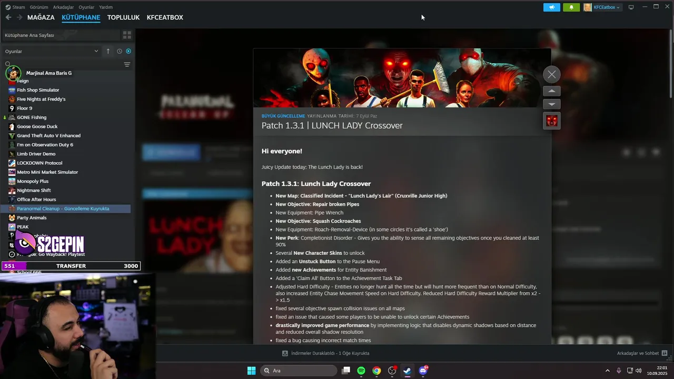Open the Windows Start menu

[x=251, y=371]
